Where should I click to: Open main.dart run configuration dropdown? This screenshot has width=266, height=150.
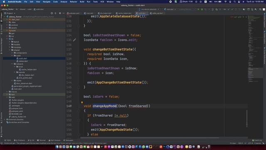click(x=170, y=9)
